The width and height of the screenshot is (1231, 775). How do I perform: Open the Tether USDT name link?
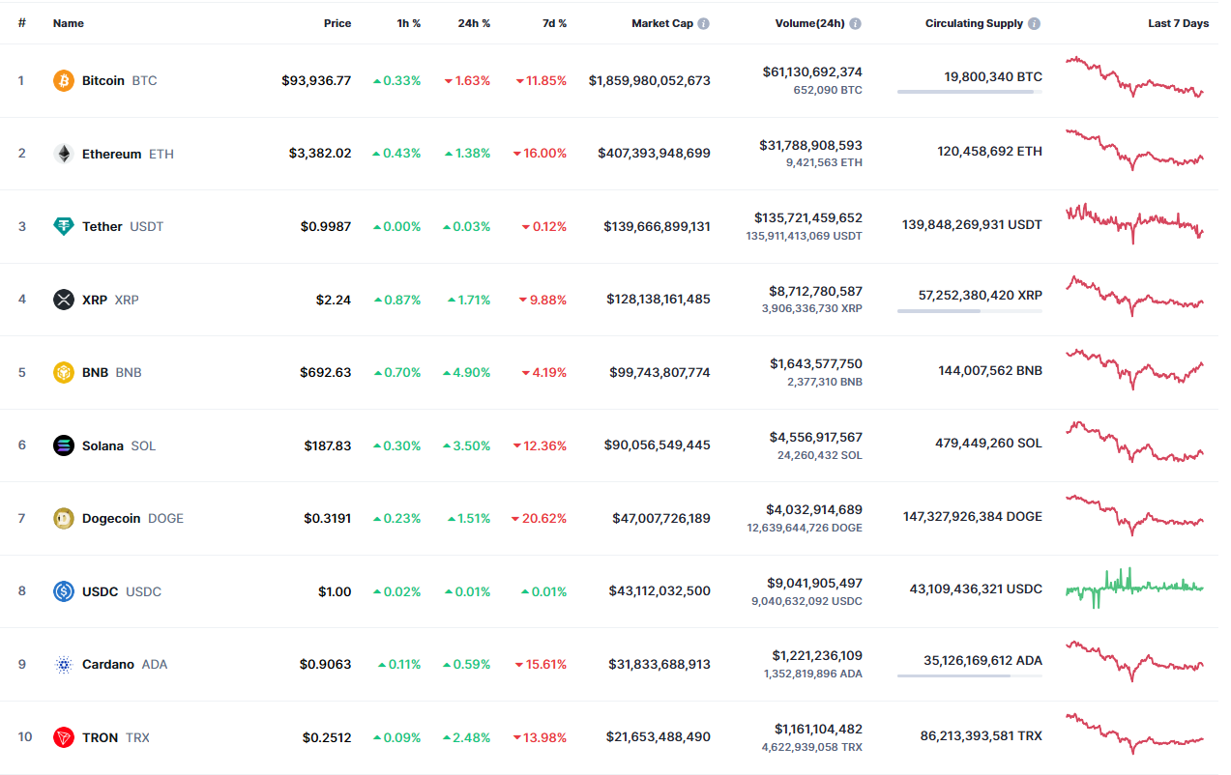coord(123,226)
